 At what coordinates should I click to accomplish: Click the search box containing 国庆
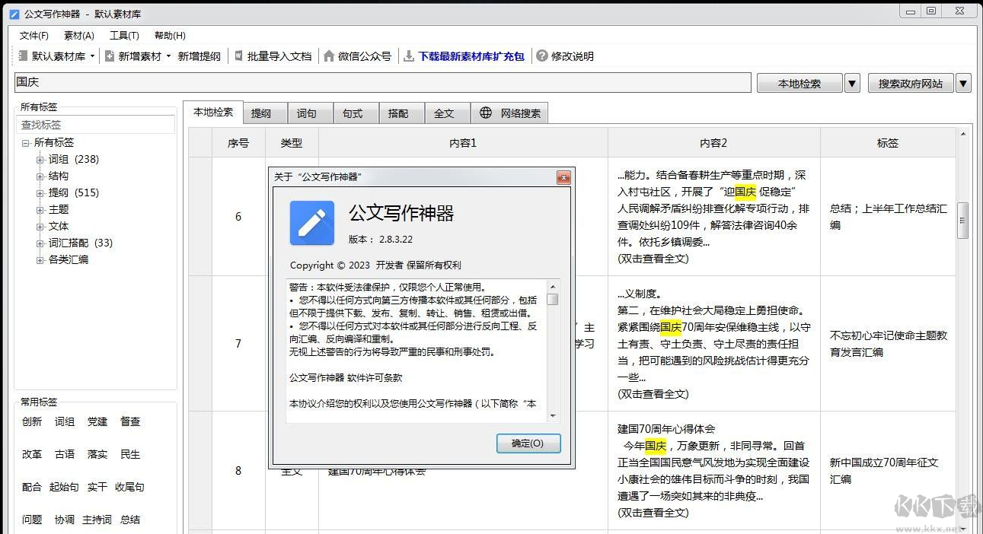point(383,82)
